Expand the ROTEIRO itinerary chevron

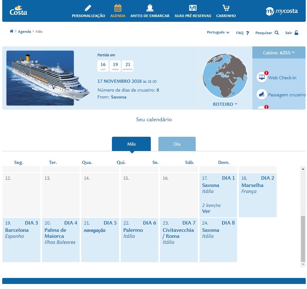coord(236,104)
